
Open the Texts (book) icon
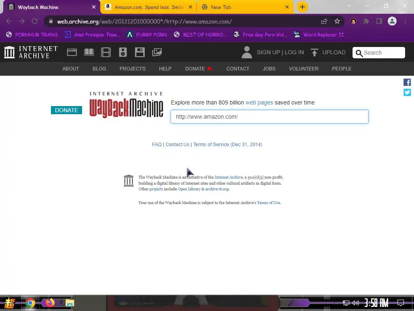click(x=89, y=52)
